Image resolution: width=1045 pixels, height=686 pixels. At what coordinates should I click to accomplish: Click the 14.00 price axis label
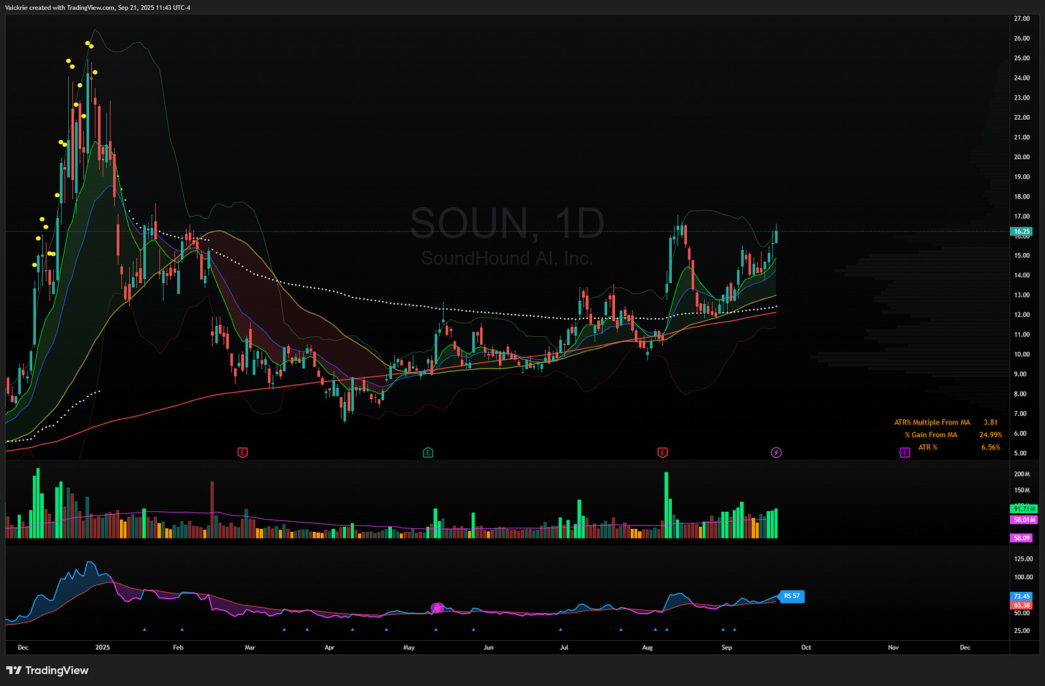[x=1021, y=275]
